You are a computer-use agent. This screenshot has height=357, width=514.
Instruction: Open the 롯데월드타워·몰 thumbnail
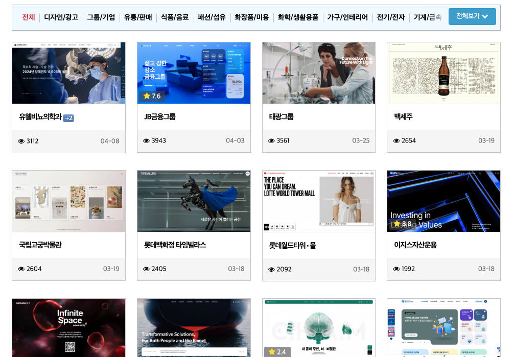click(x=319, y=201)
